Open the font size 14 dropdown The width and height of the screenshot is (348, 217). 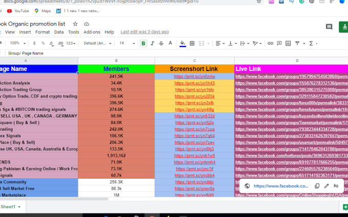click(x=127, y=43)
